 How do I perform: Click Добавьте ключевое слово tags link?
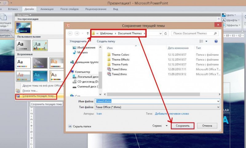[x=172, y=114]
